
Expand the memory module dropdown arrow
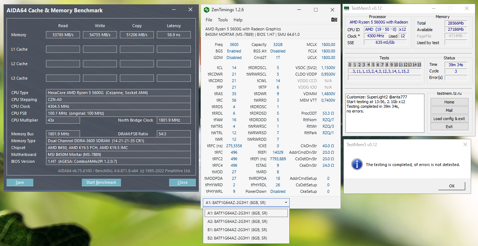click(x=286, y=203)
